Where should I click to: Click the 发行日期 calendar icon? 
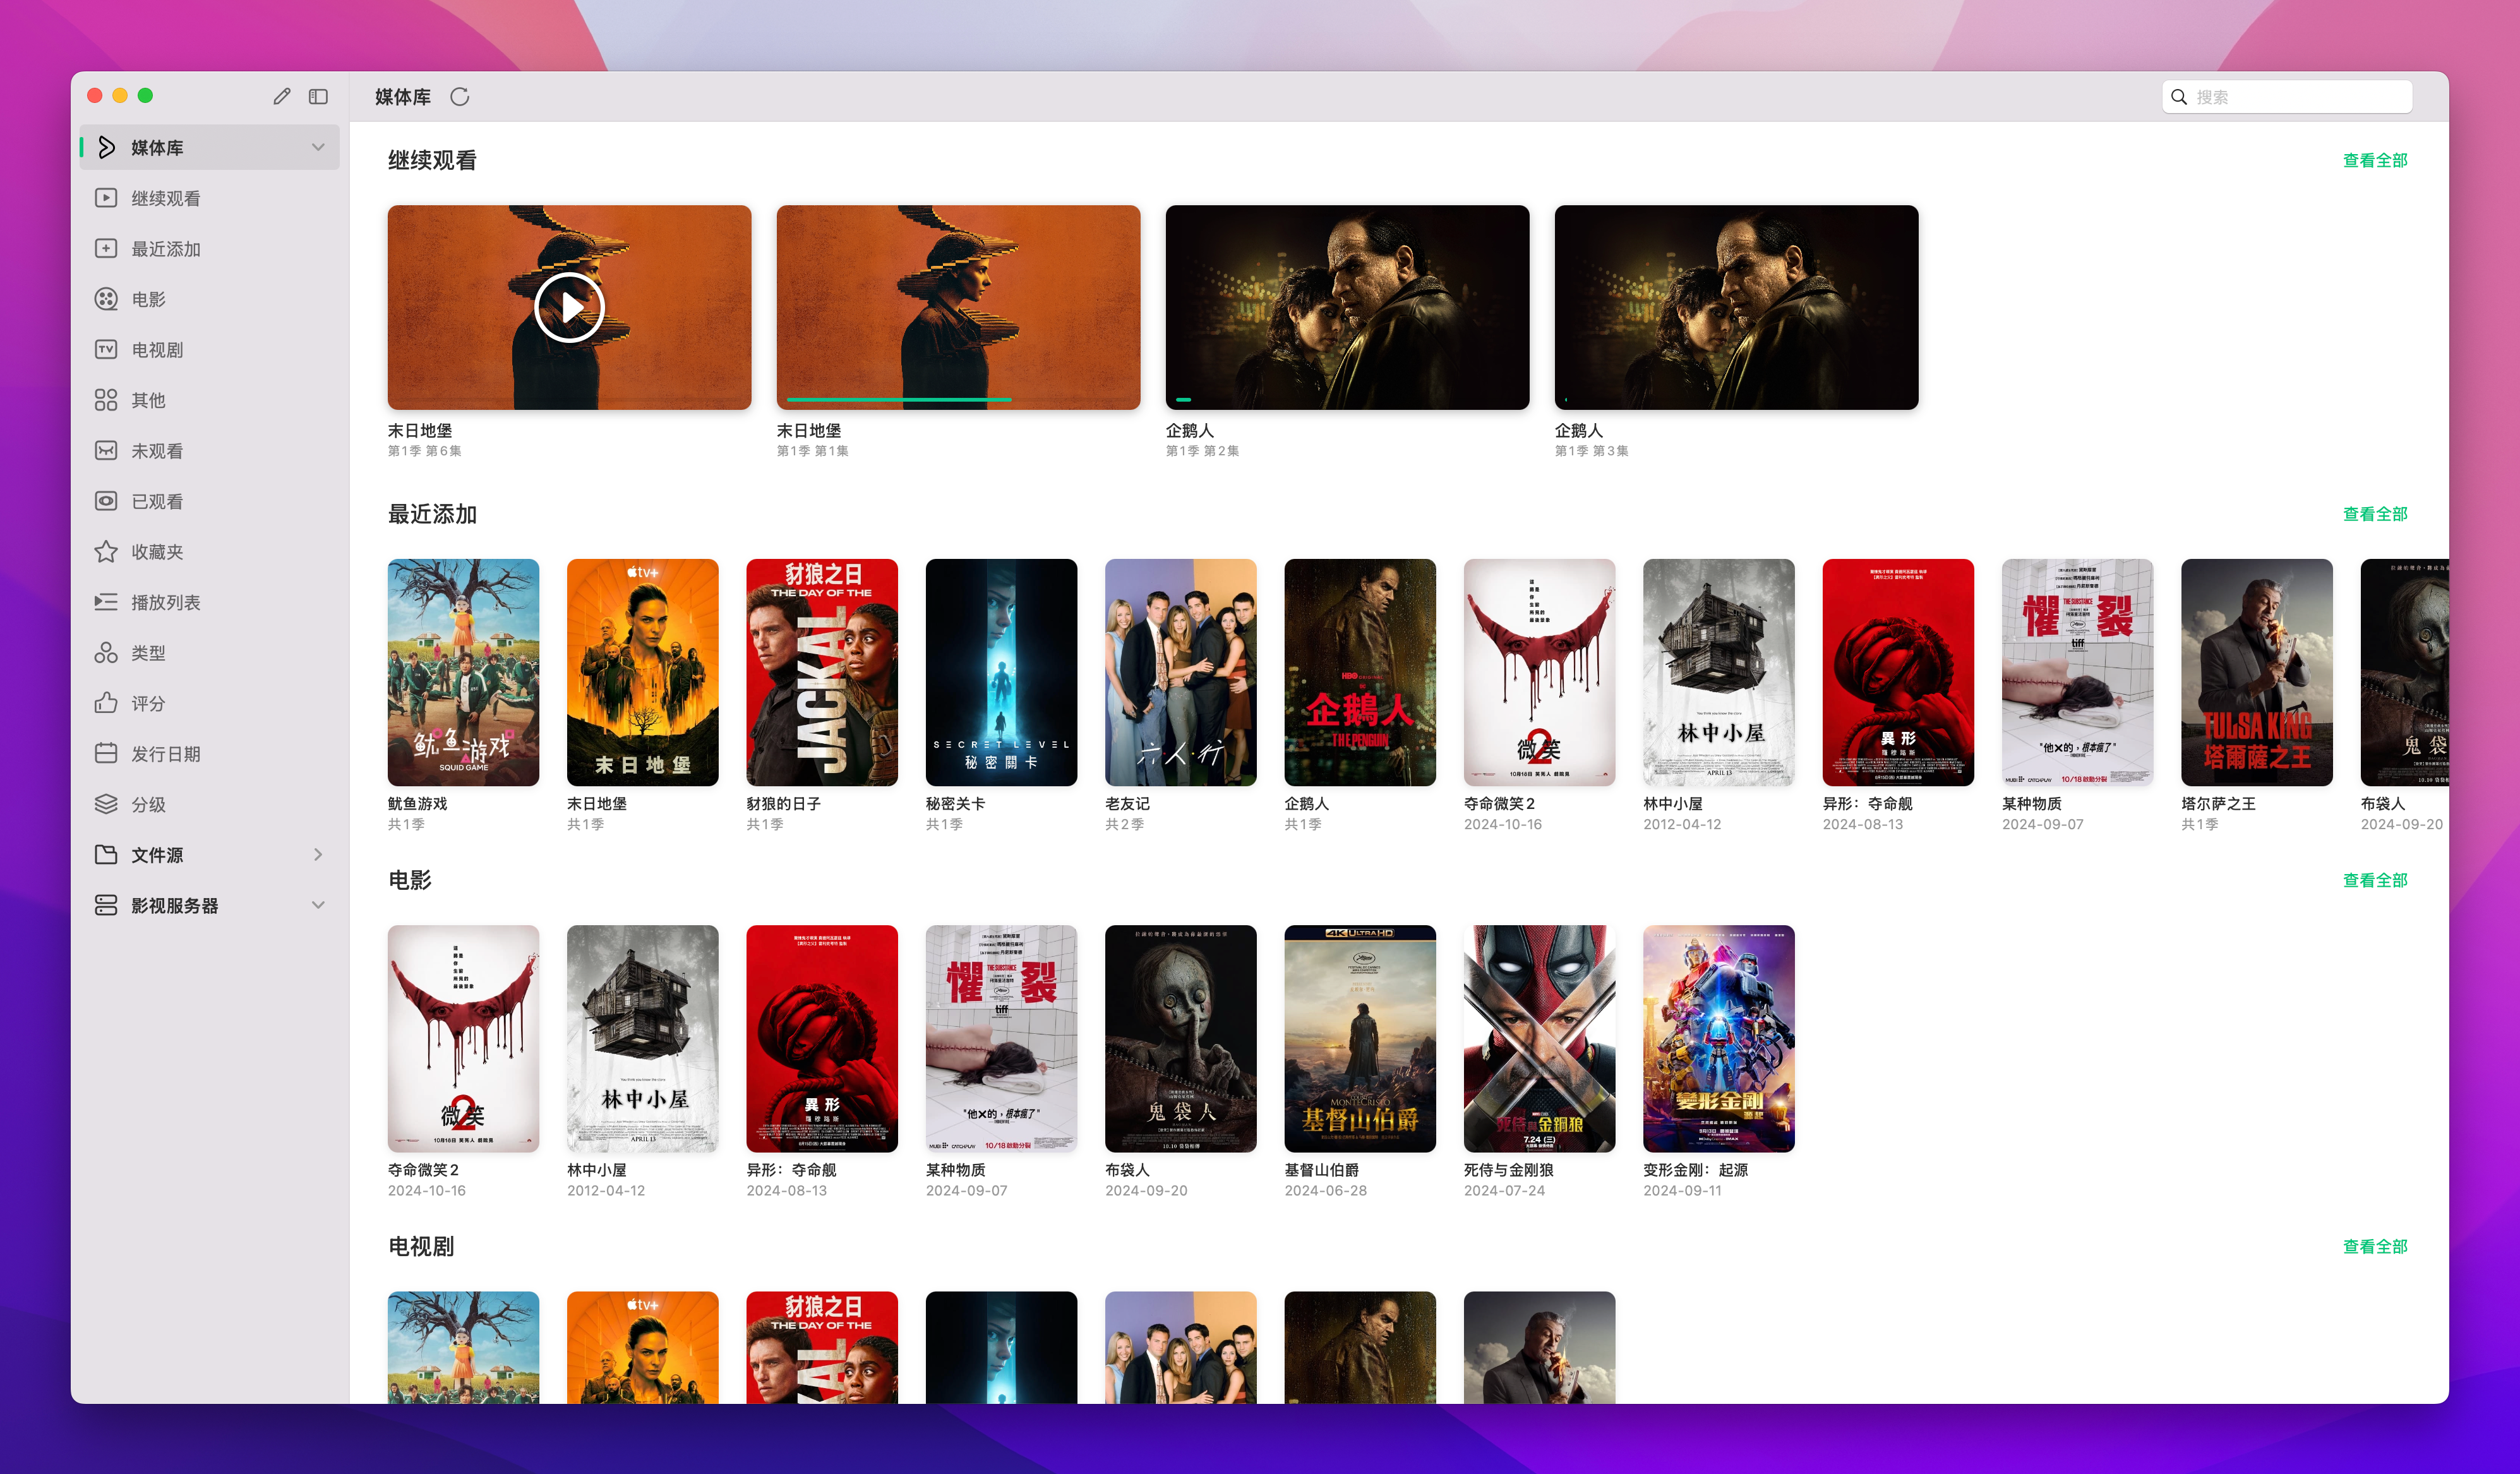[106, 753]
